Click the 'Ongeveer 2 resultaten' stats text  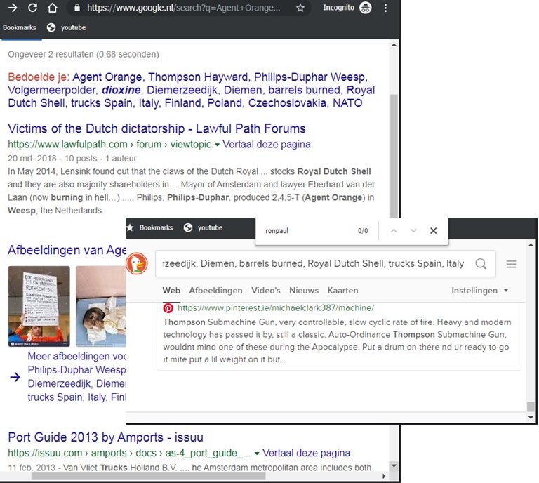coord(84,54)
